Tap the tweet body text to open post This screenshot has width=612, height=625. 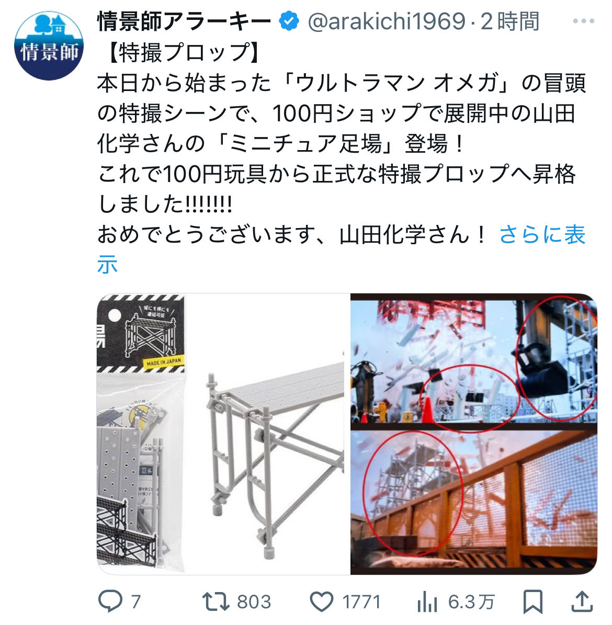tap(341, 143)
